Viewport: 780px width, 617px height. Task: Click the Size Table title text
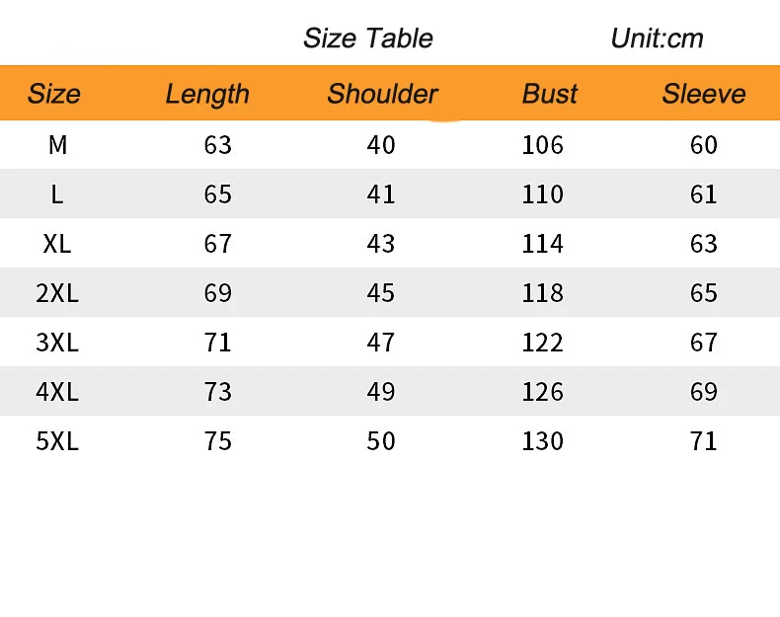point(368,39)
